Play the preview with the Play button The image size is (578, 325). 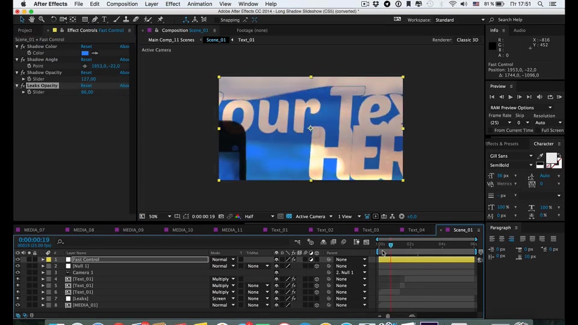511,97
